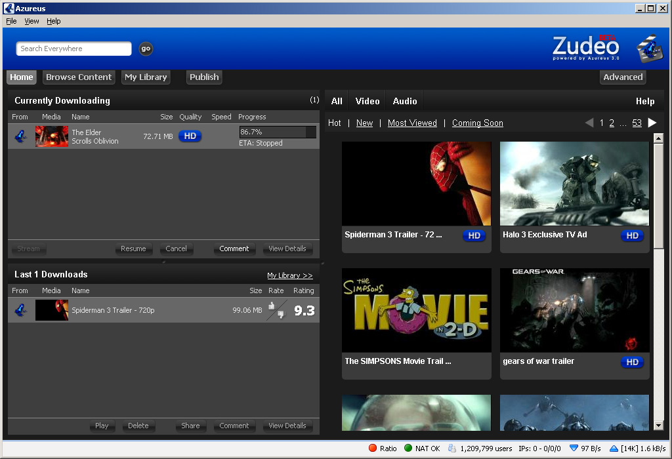View Details of last downloaded item

287,426
